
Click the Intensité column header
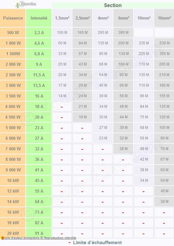click(x=39, y=18)
